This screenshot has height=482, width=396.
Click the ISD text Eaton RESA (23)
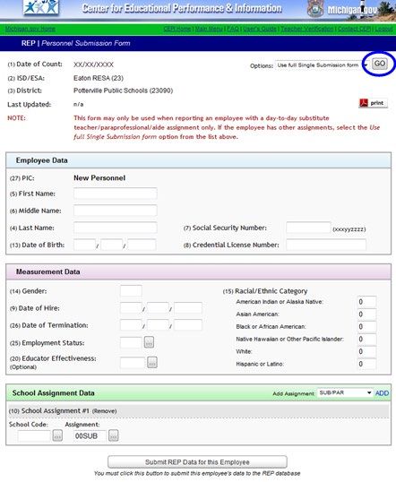(x=99, y=78)
